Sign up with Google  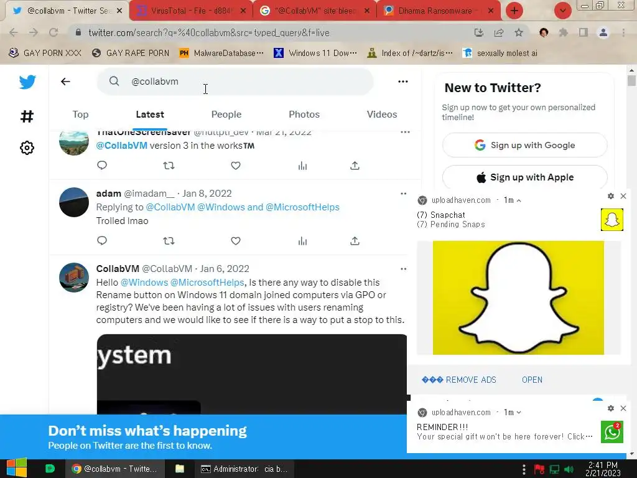(x=525, y=145)
